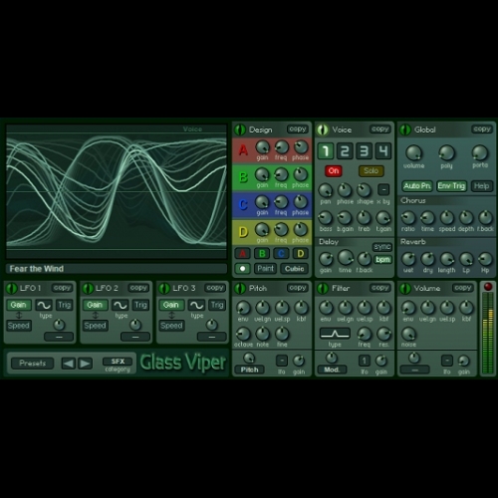The image size is (498, 498).
Task: Select the red A waveform button
Action: [x=243, y=254]
